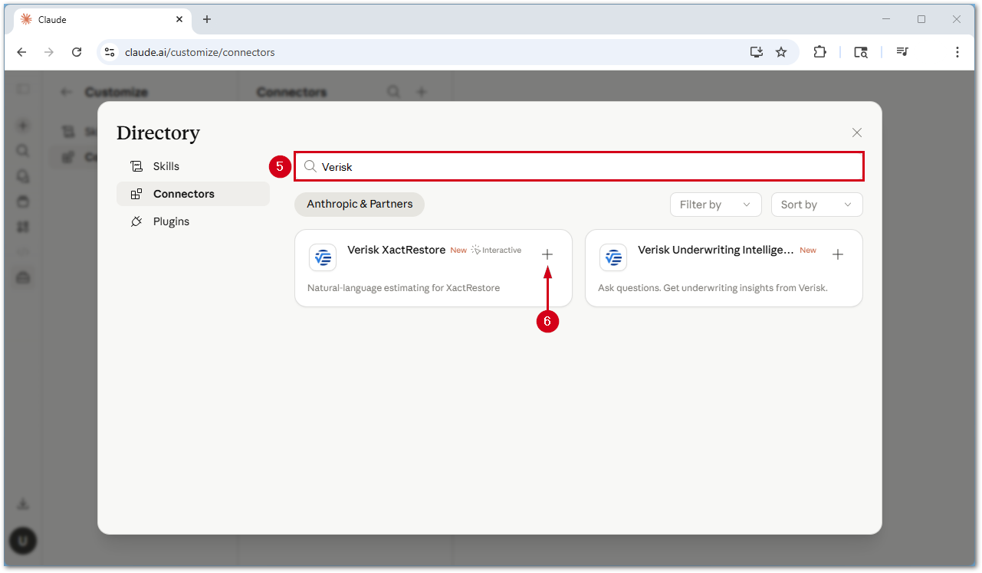Click the Interactive badge on XactRestore

tap(497, 250)
